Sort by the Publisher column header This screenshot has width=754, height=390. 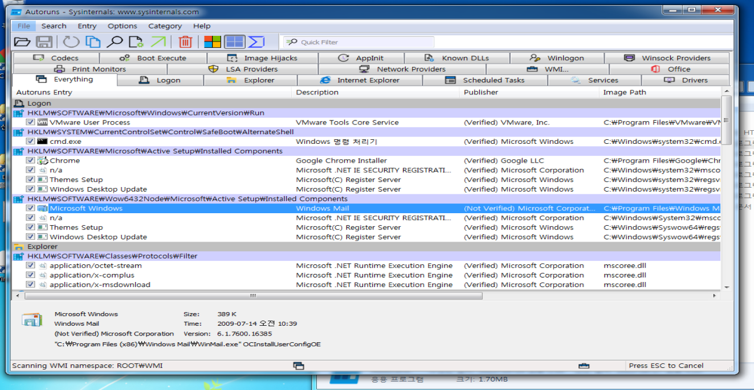[529, 92]
